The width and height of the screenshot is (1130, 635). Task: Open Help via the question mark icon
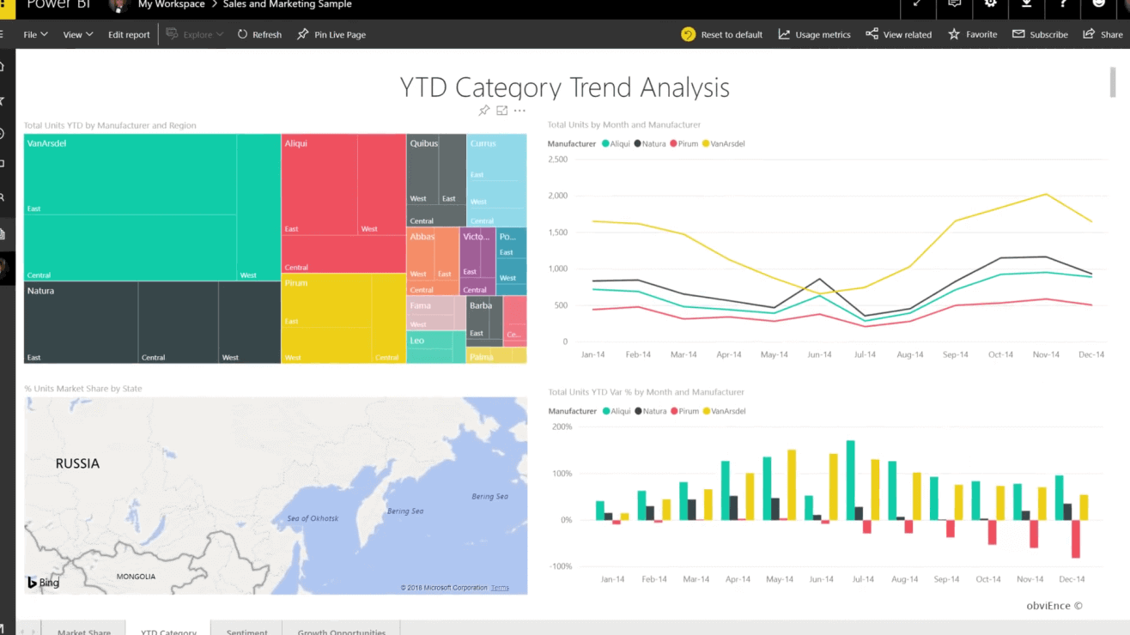pos(1063,8)
